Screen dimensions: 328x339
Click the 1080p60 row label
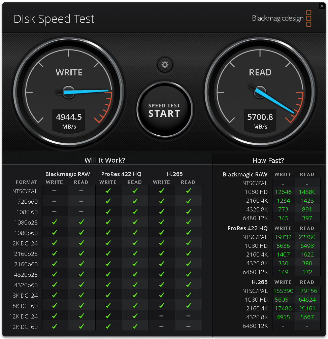point(26,233)
